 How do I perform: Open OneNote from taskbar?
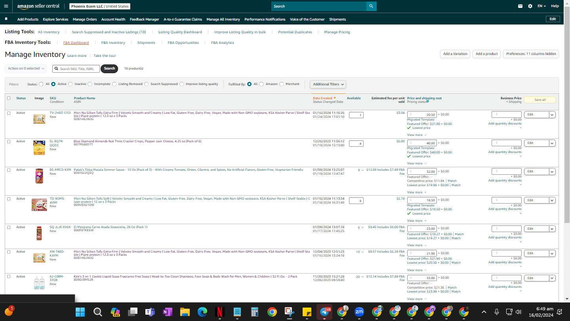(167, 312)
